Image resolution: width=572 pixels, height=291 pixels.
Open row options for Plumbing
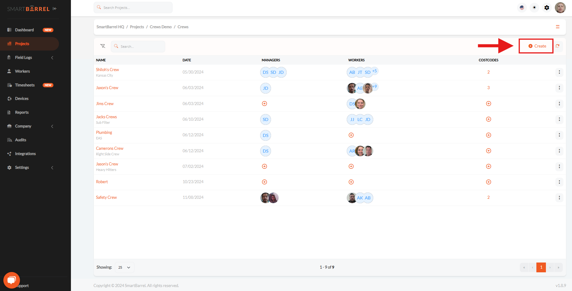(x=559, y=135)
